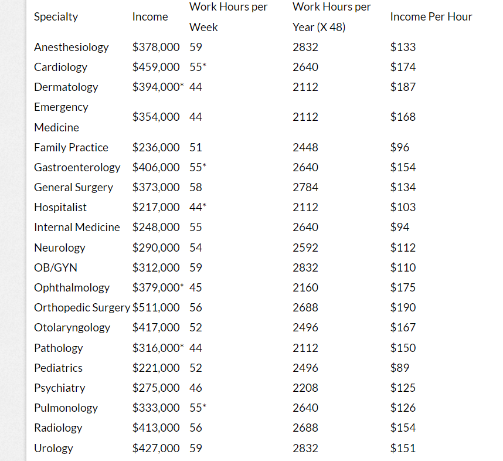Select Internal Medicine's $94 hourly income
Screen dimensions: 503x461
click(400, 227)
